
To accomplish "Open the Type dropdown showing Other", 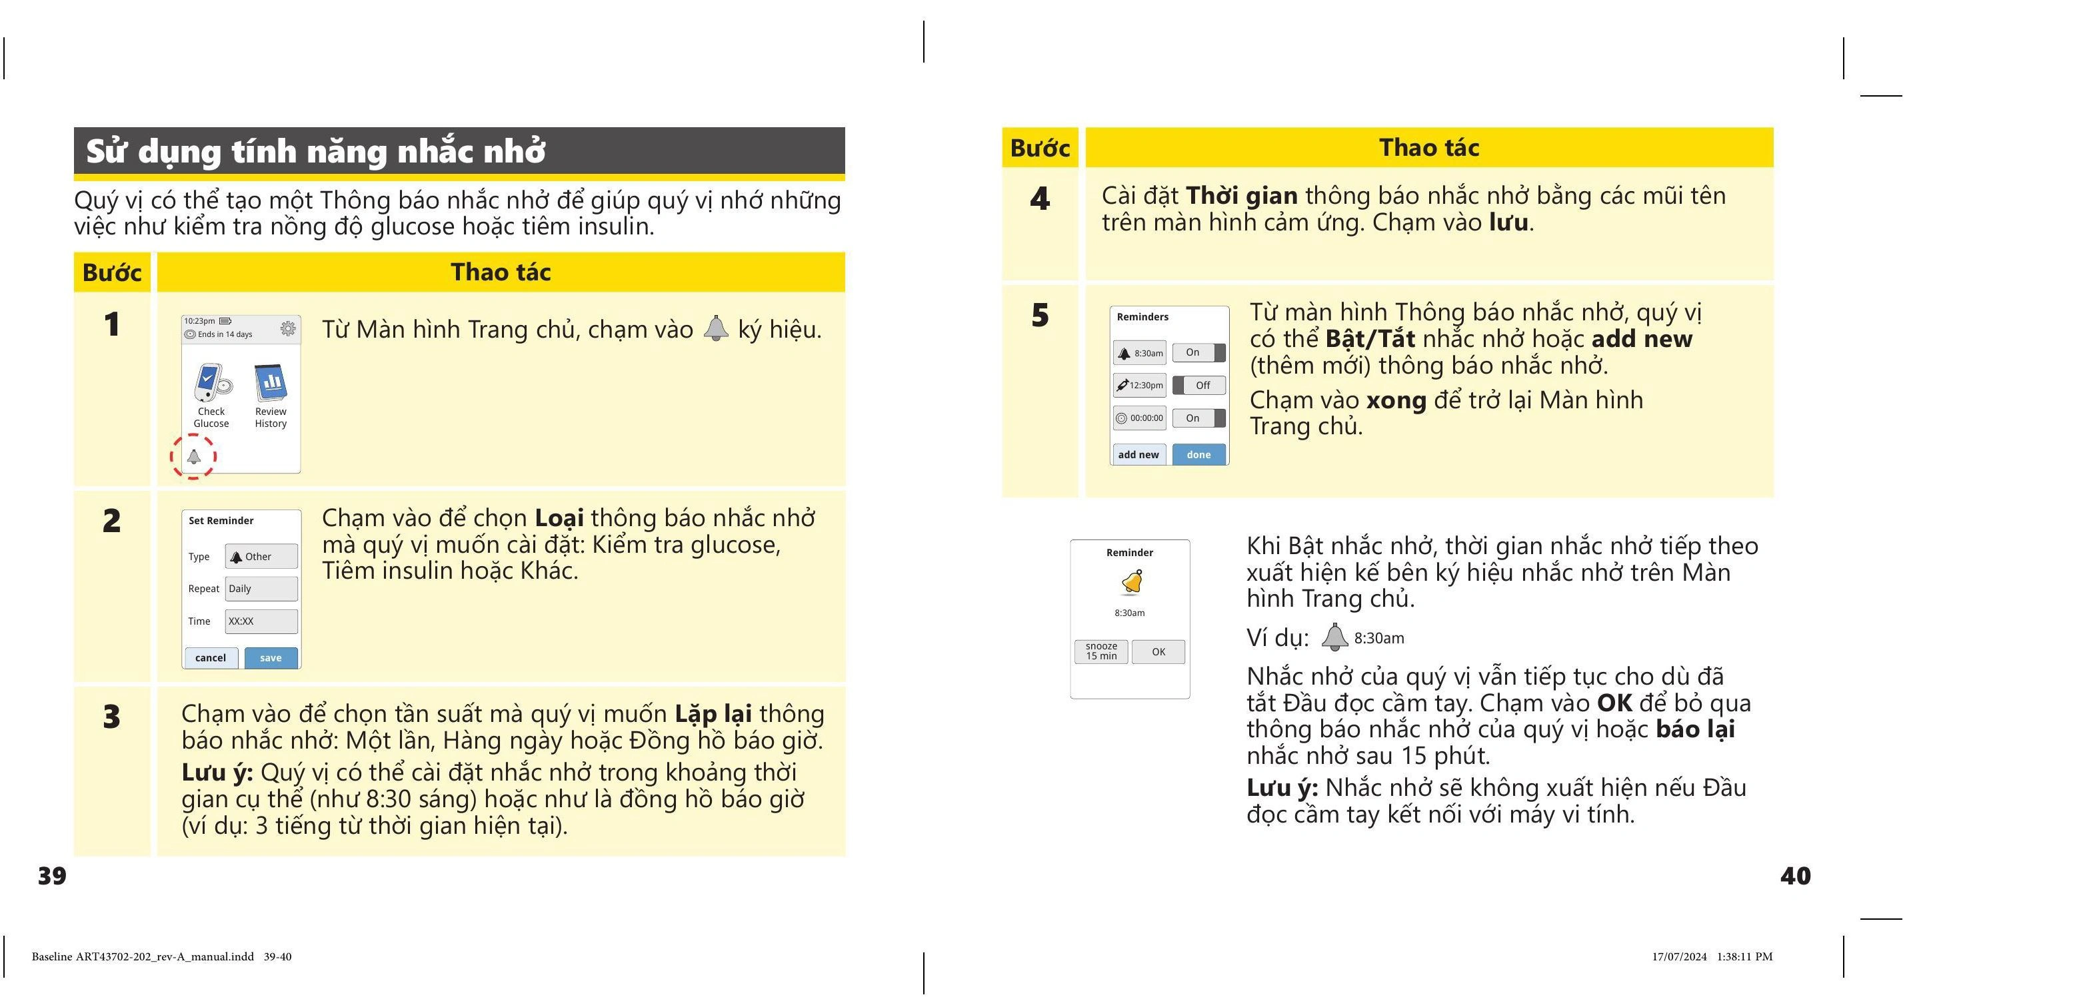I will (261, 556).
